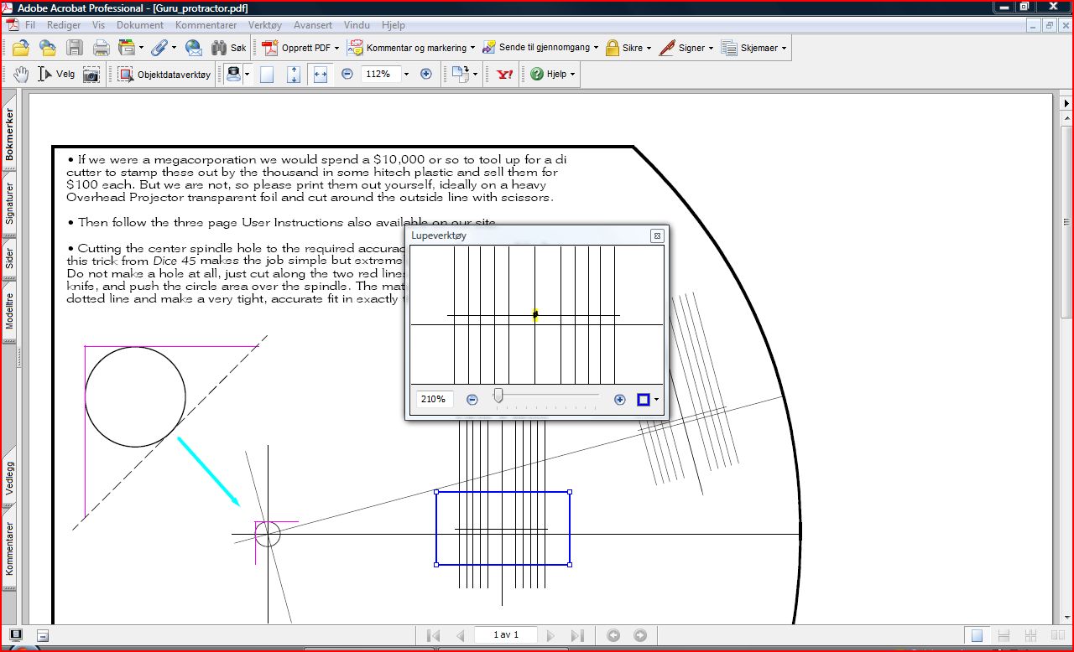Image resolution: width=1074 pixels, height=652 pixels.
Task: Zoom in with plus button in Lupeverktøy
Action: coord(620,400)
